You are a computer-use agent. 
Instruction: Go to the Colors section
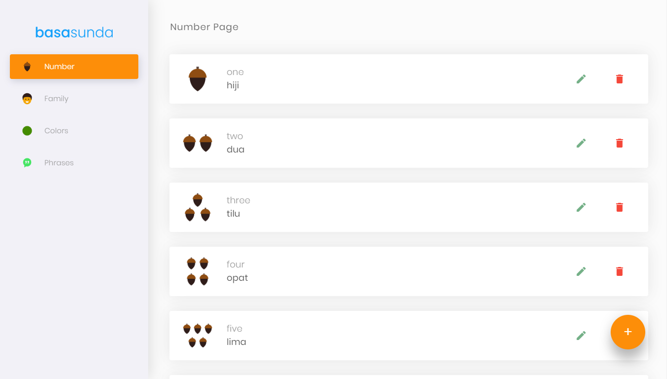(x=56, y=131)
